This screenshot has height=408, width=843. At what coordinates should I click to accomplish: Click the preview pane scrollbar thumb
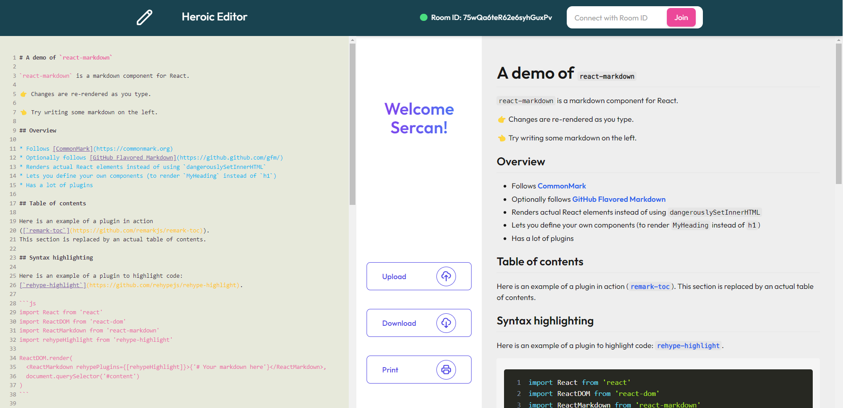coord(839,114)
